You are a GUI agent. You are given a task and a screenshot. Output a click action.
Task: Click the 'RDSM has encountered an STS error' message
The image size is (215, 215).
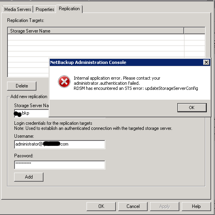click(x=136, y=88)
